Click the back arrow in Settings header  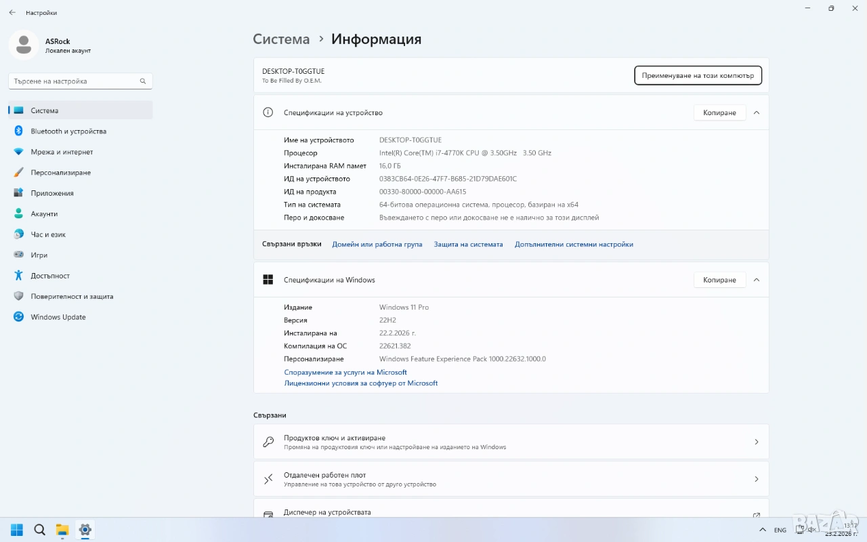(x=12, y=12)
